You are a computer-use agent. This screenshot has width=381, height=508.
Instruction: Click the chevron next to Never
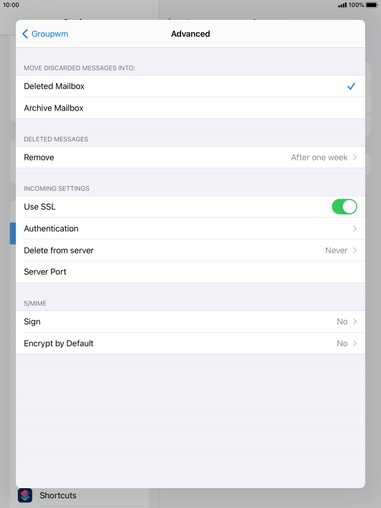point(355,250)
